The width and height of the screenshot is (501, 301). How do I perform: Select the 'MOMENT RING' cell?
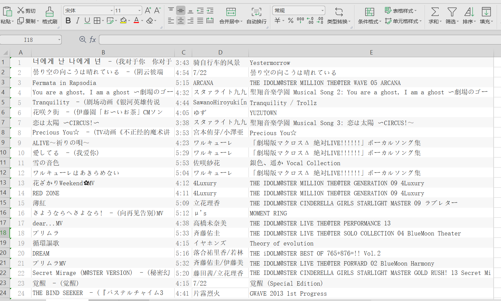371,213
